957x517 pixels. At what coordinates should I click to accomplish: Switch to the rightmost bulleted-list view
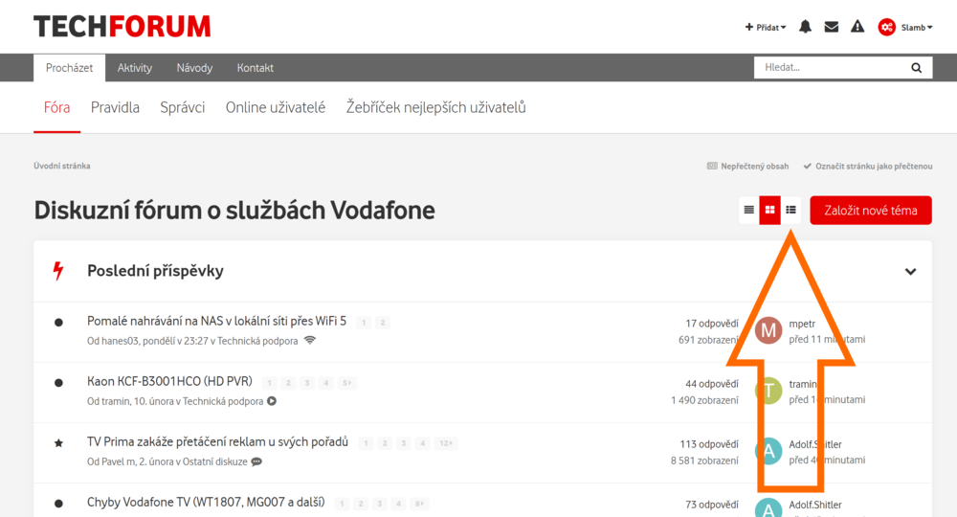point(790,210)
